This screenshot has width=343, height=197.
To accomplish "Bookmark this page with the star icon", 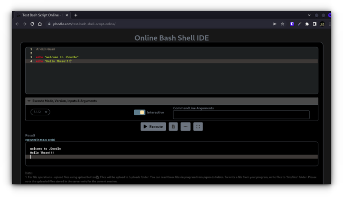I will pos(283,24).
